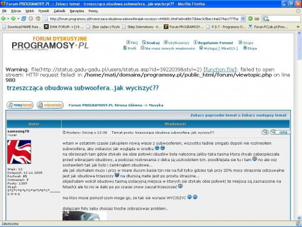The width and height of the screenshot is (302, 227).
Task: Click the green Go button beside the address bar
Action: tap(250, 19)
